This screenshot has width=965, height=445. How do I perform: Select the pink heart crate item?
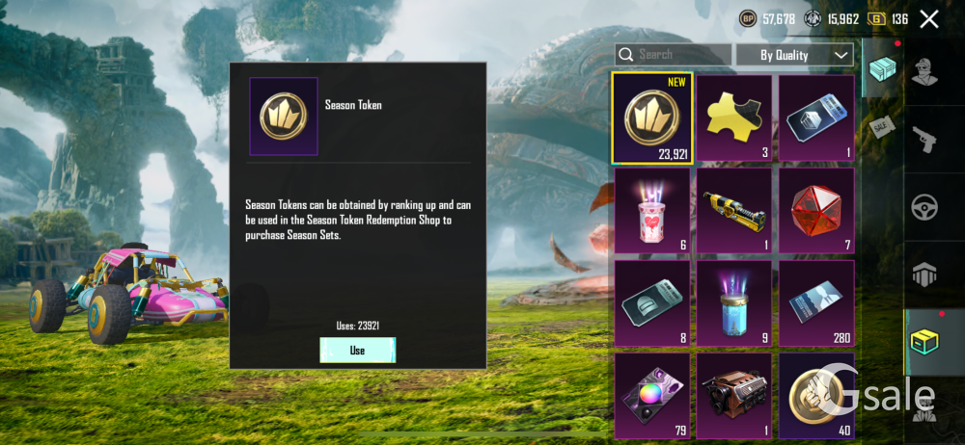point(652,210)
